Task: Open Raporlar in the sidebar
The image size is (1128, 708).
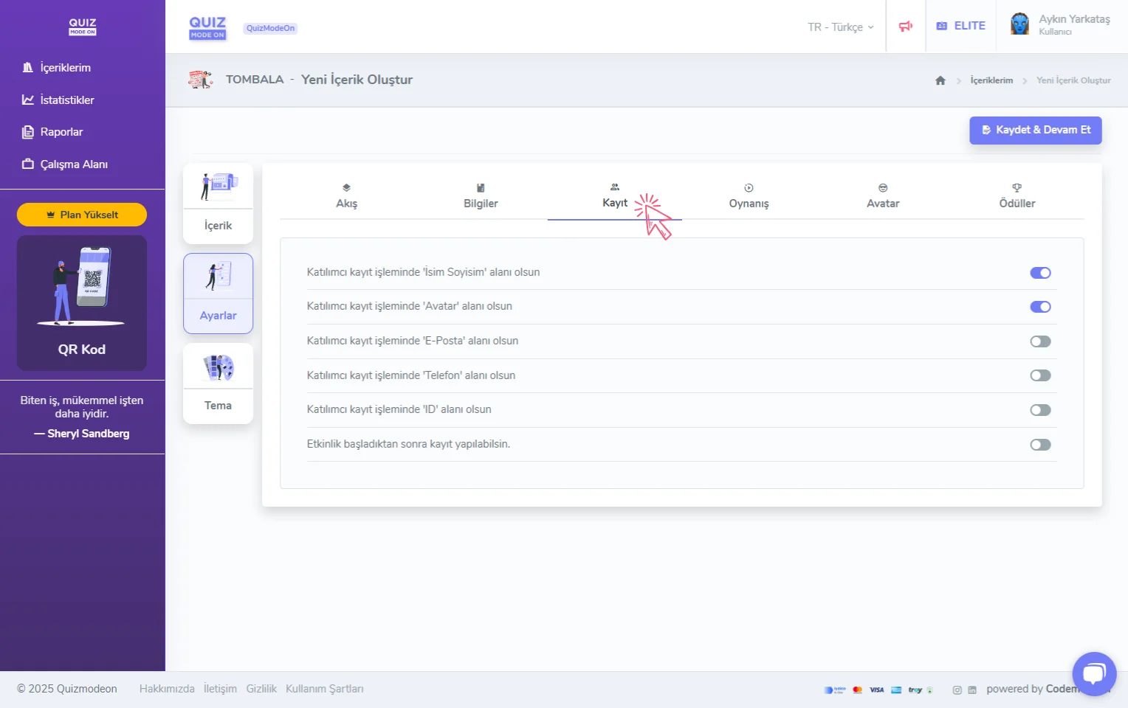Action: click(x=61, y=132)
